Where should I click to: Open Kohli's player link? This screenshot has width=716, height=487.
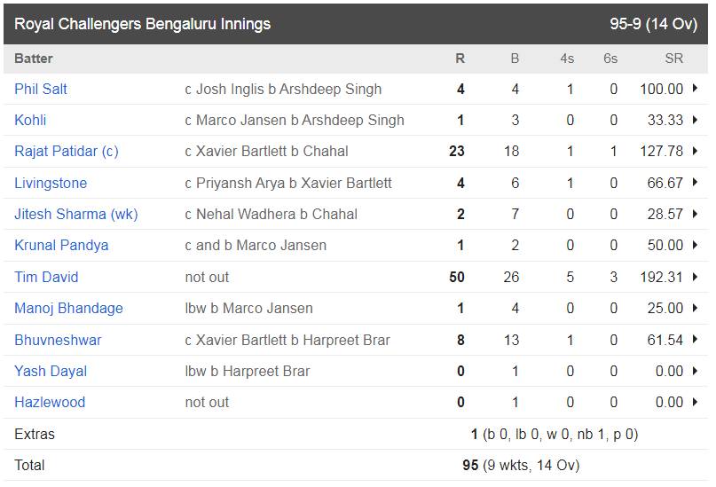click(30, 120)
